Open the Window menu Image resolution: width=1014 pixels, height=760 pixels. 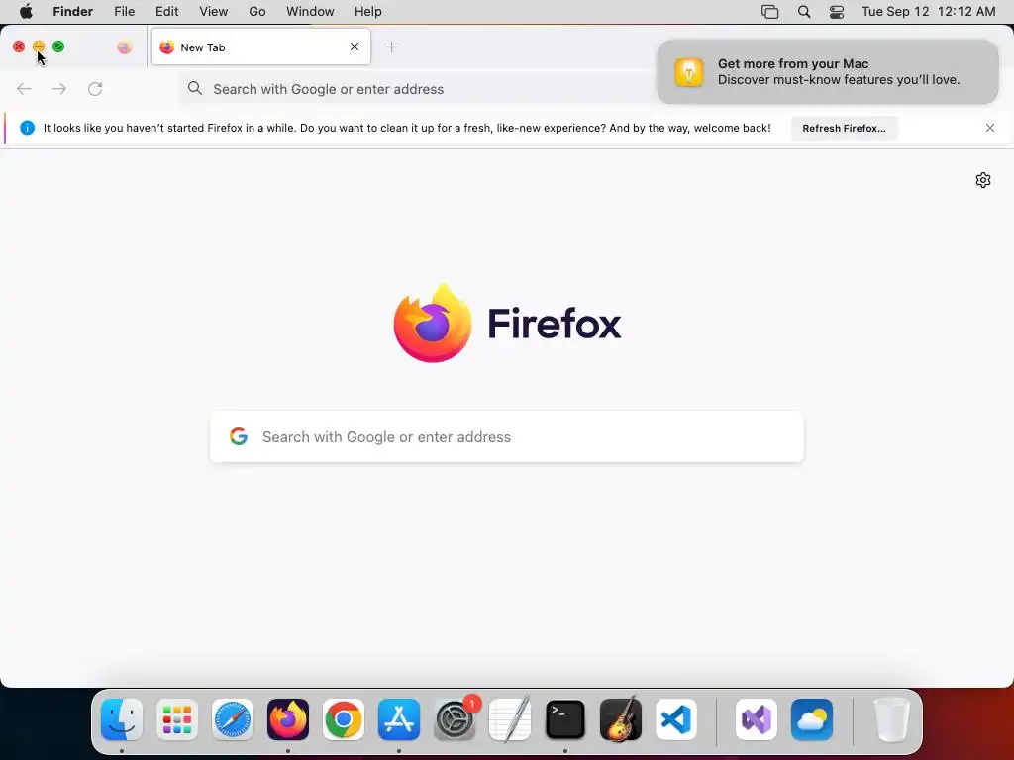310,12
